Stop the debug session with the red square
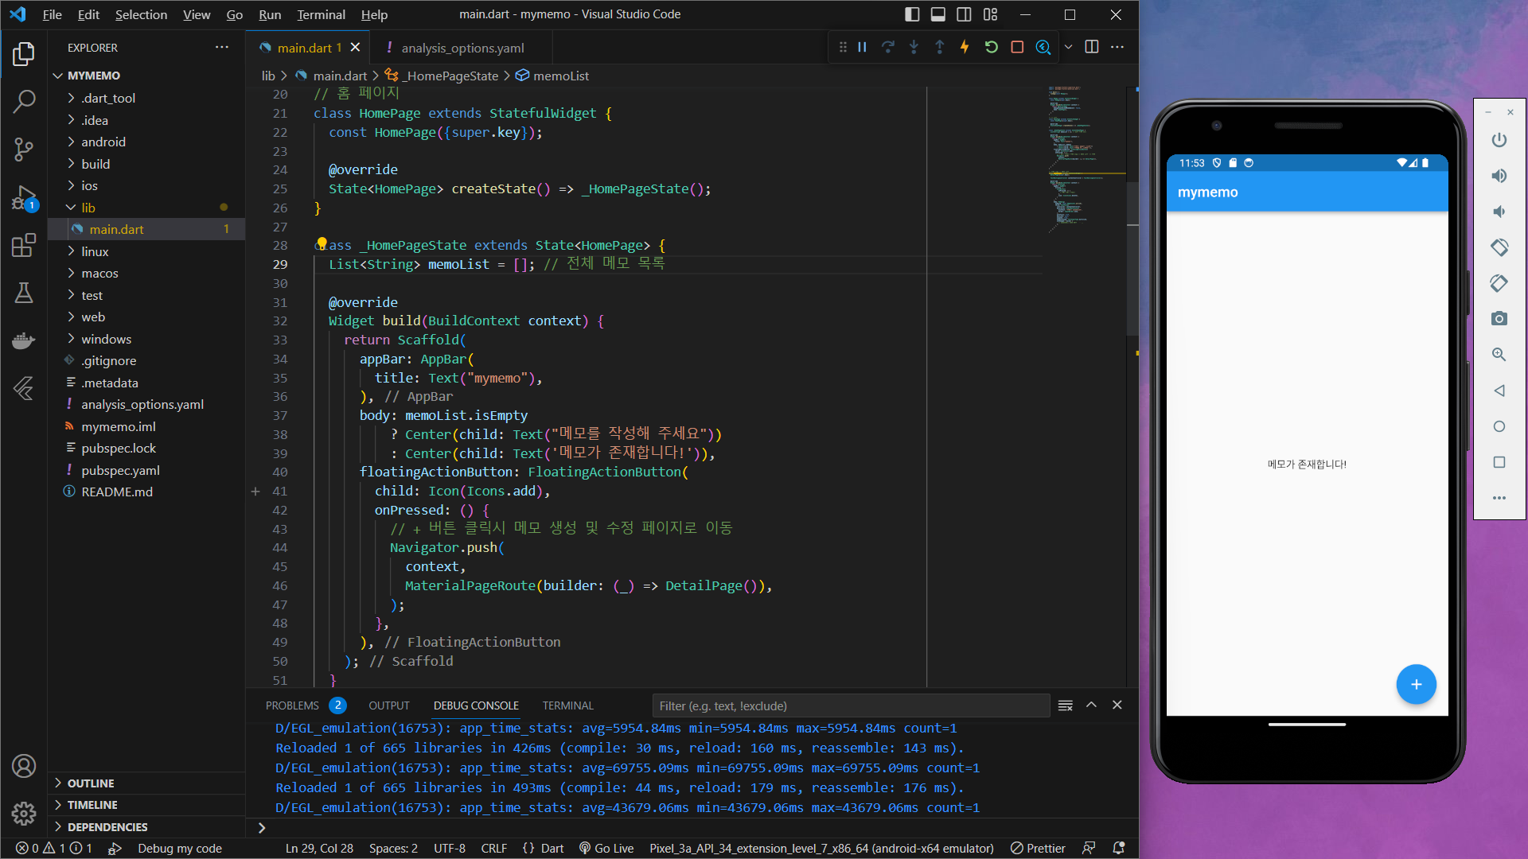The height and width of the screenshot is (859, 1528). pyautogui.click(x=1017, y=47)
